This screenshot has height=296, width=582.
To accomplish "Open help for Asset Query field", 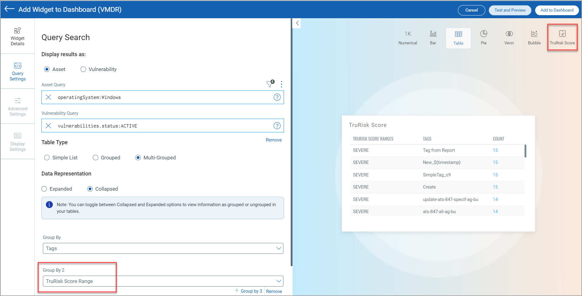I will pyautogui.click(x=277, y=97).
